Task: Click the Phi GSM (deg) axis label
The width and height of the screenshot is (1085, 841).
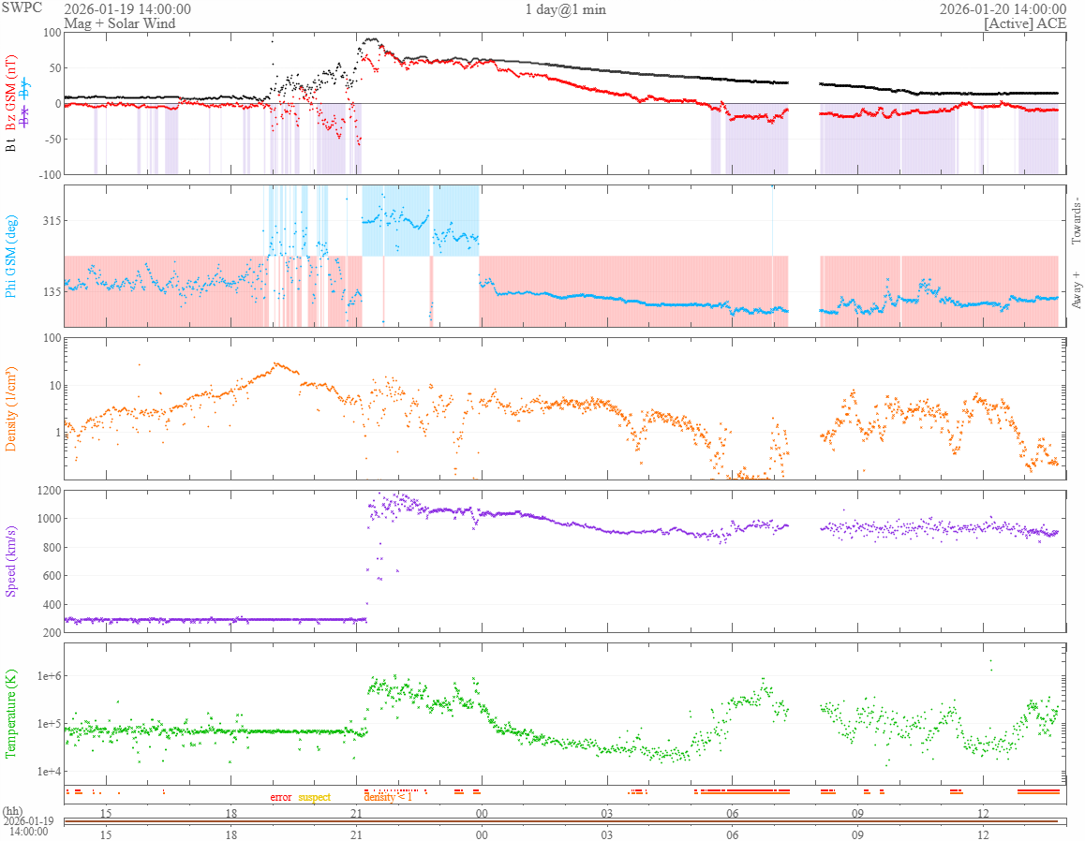Action: 12,256
